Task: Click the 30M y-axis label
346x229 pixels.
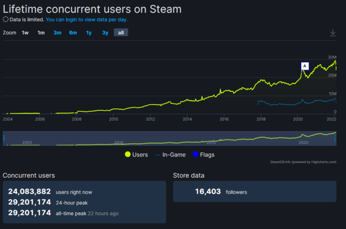Action: [x=332, y=57]
